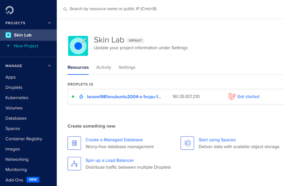The height and width of the screenshot is (186, 284).
Task: Click the NEW badge next to Add-Ons
Action: coord(33,179)
